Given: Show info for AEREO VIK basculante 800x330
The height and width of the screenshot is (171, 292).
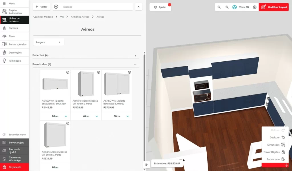Looking at the screenshot, I should point(68,72).
